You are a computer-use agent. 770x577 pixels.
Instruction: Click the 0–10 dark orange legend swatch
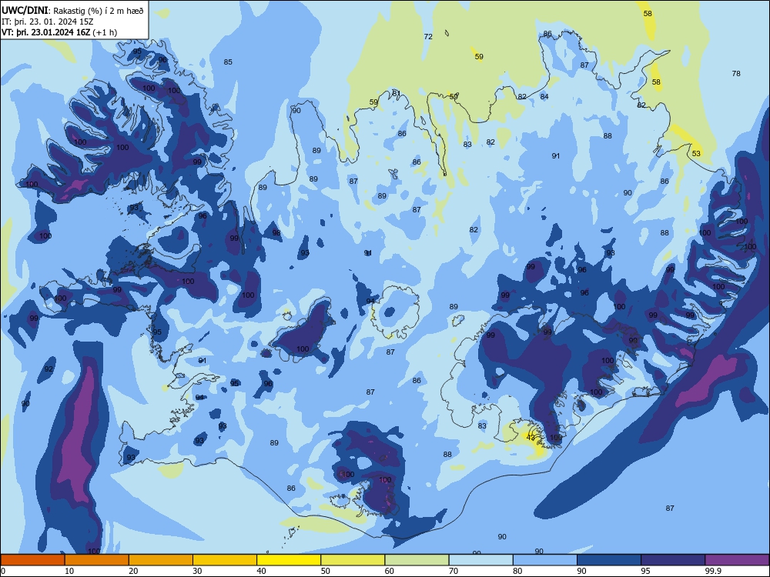coord(32,560)
